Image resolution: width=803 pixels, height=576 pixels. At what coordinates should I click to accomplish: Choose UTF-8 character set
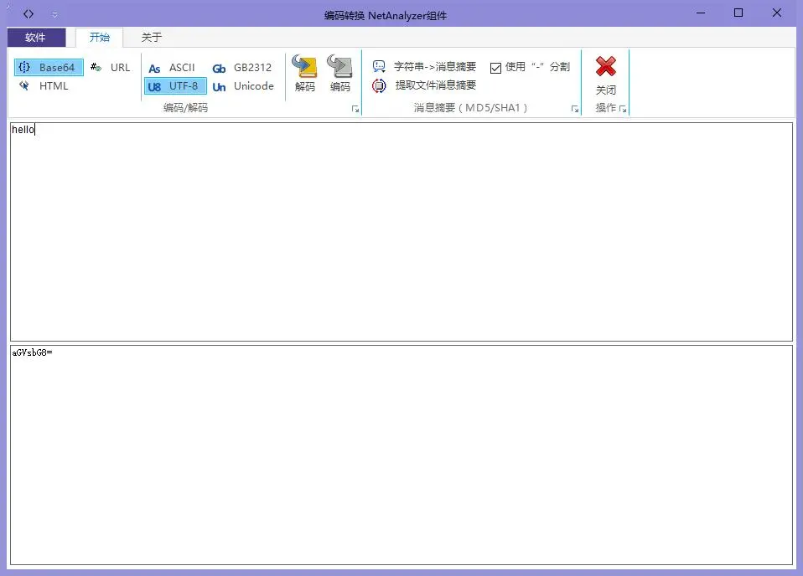click(x=175, y=86)
